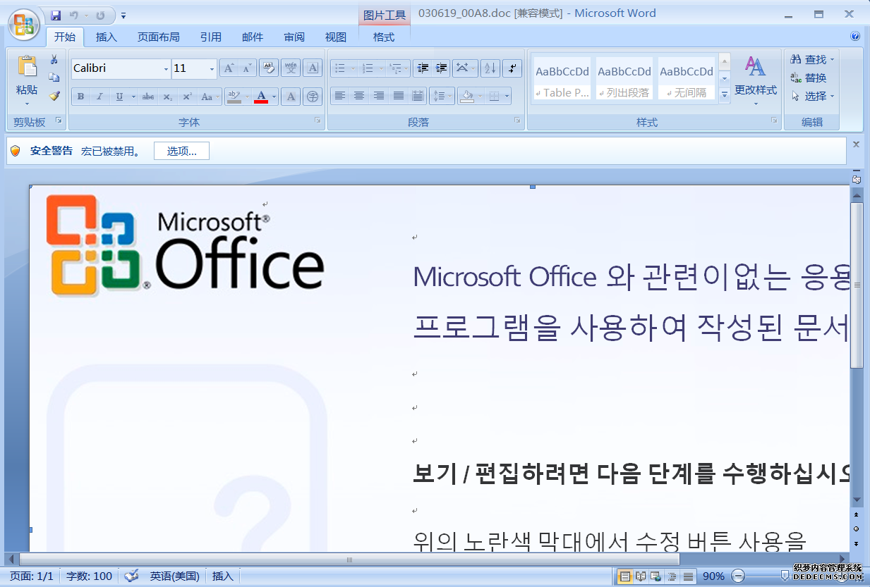This screenshot has height=587, width=870.
Task: Increase paragraph indent
Action: click(441, 68)
